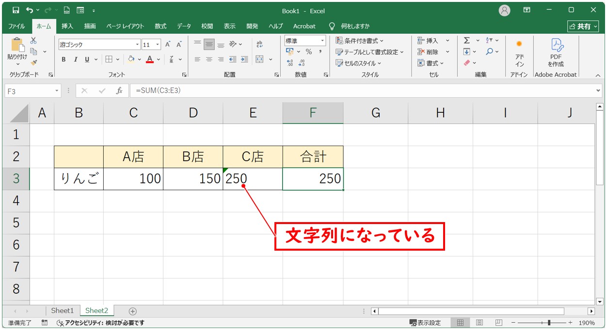Select cell E3 containing 250 text

pyautogui.click(x=253, y=179)
